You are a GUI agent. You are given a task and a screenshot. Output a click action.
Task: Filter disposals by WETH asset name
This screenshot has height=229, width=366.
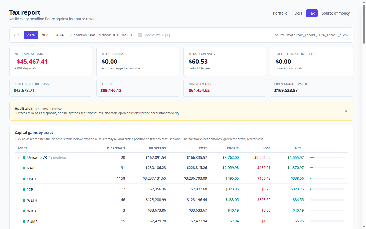32,200
